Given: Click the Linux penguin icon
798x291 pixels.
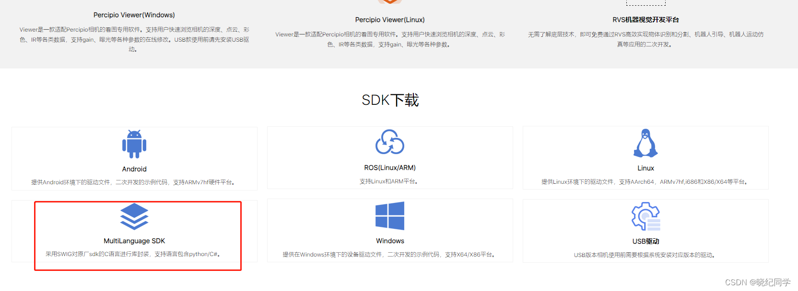Looking at the screenshot, I should (x=645, y=143).
